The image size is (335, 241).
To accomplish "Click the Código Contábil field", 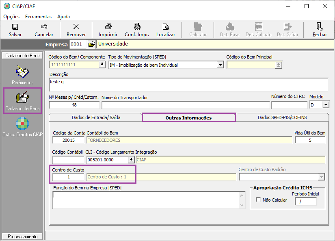I will coord(69,160).
